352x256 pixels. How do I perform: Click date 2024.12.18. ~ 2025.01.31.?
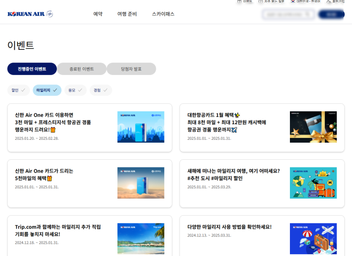point(37,243)
